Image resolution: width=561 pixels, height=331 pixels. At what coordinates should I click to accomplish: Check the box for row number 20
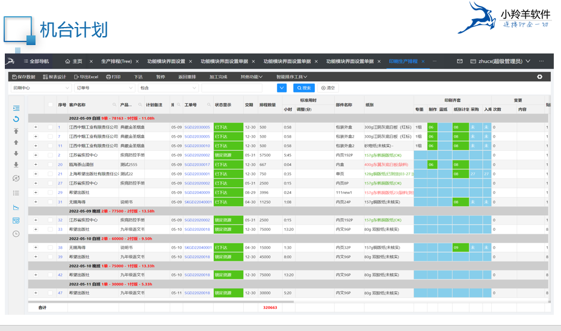pos(50,165)
